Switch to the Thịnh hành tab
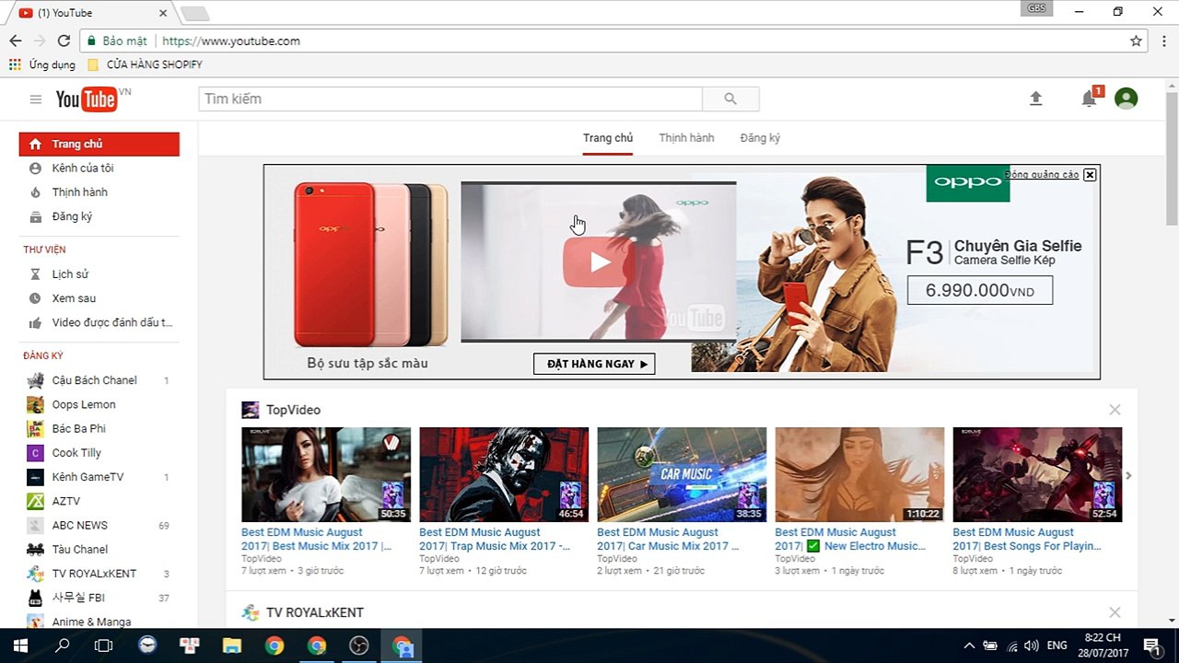Image resolution: width=1179 pixels, height=663 pixels. (686, 138)
